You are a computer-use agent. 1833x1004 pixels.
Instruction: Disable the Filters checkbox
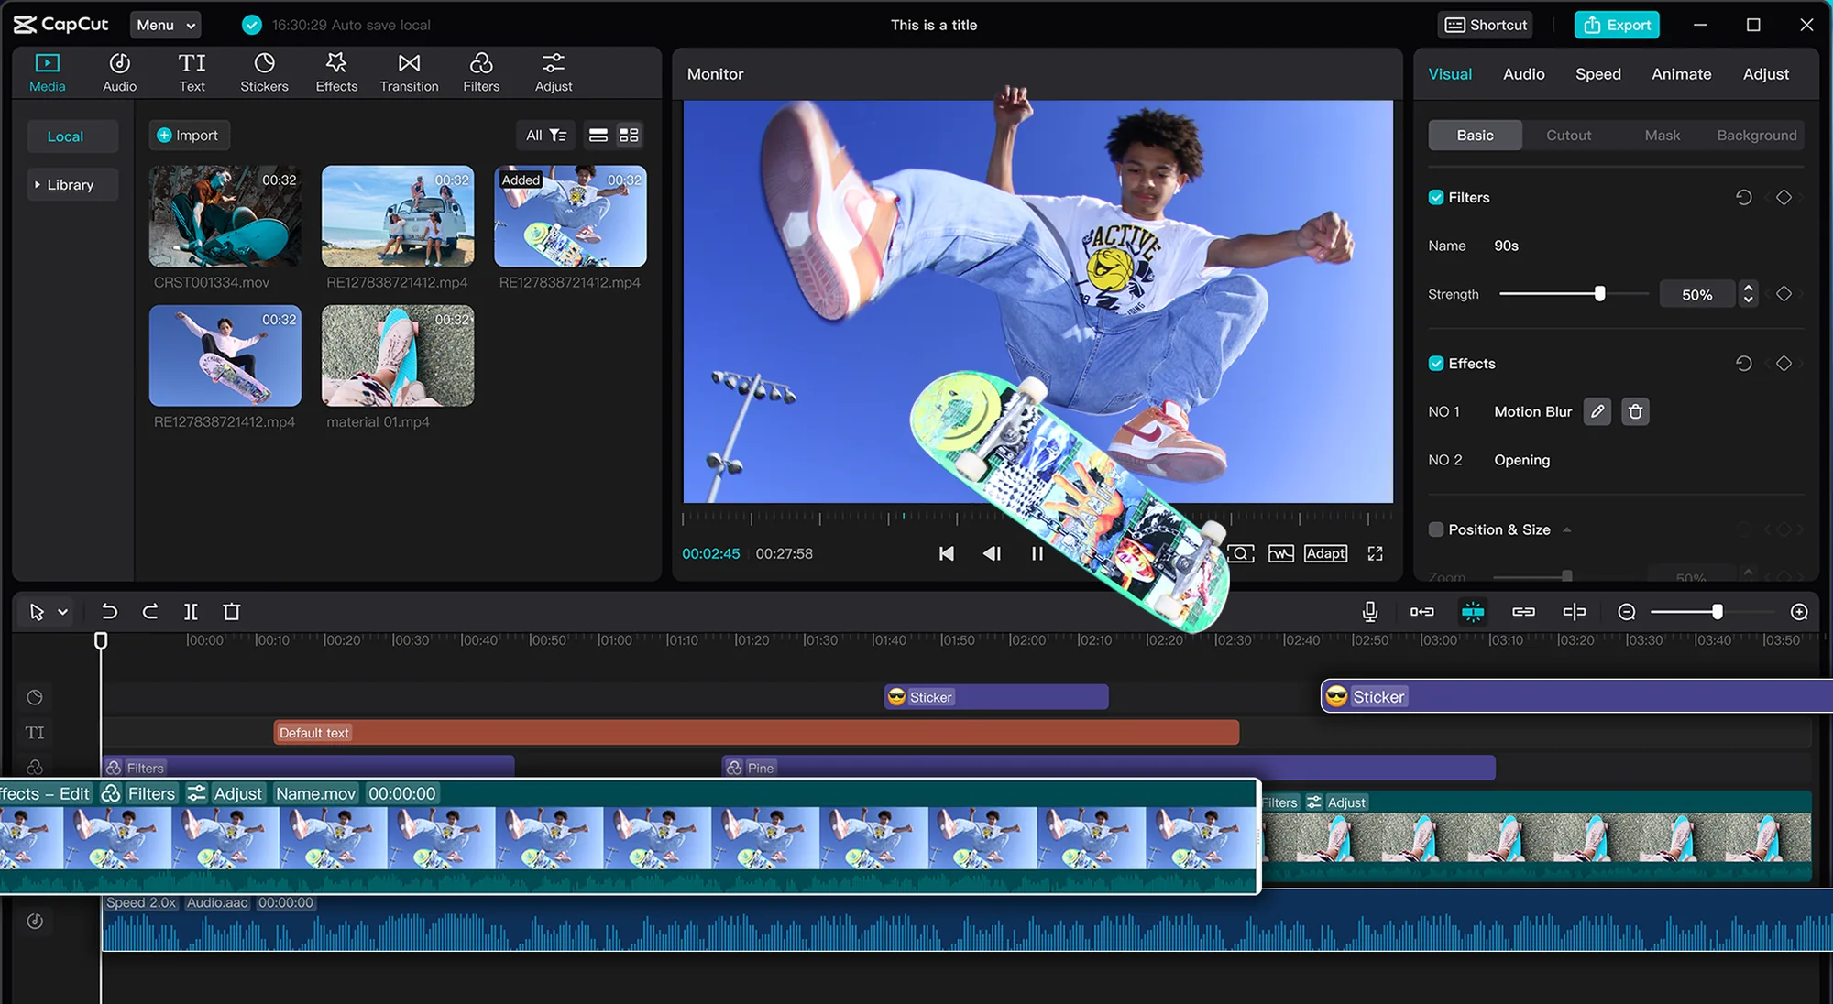pos(1436,197)
